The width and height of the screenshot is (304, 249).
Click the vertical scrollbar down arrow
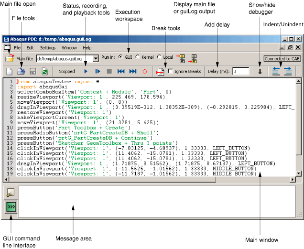[x=299, y=174]
